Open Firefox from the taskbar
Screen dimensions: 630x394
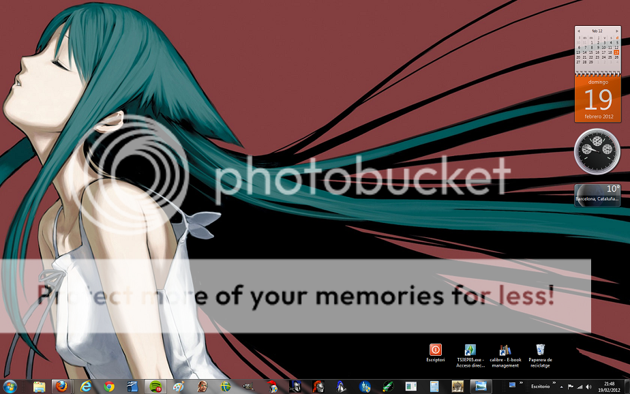pos(61,387)
